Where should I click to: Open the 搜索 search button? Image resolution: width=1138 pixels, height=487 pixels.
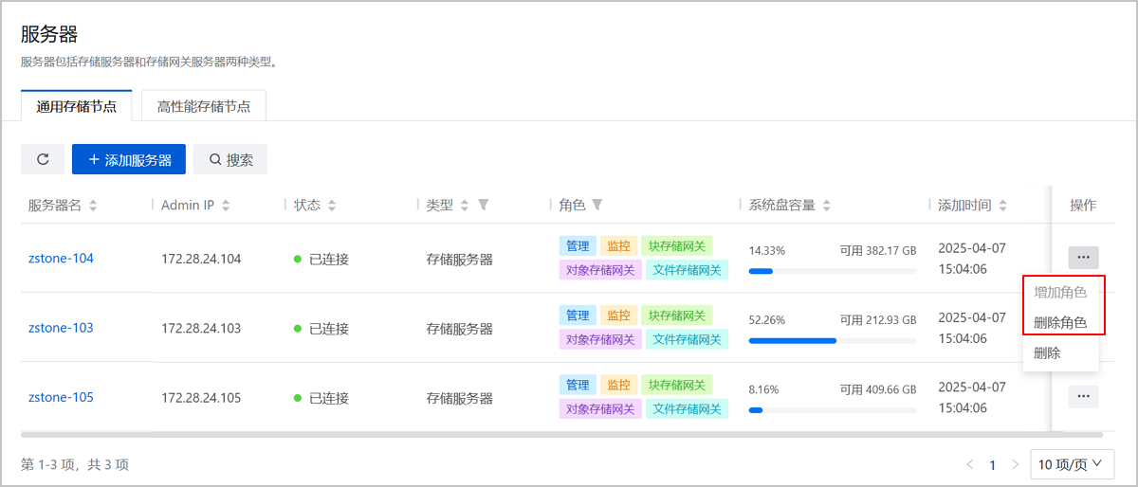(x=230, y=159)
